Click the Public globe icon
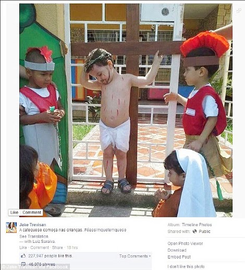 (x=194, y=231)
